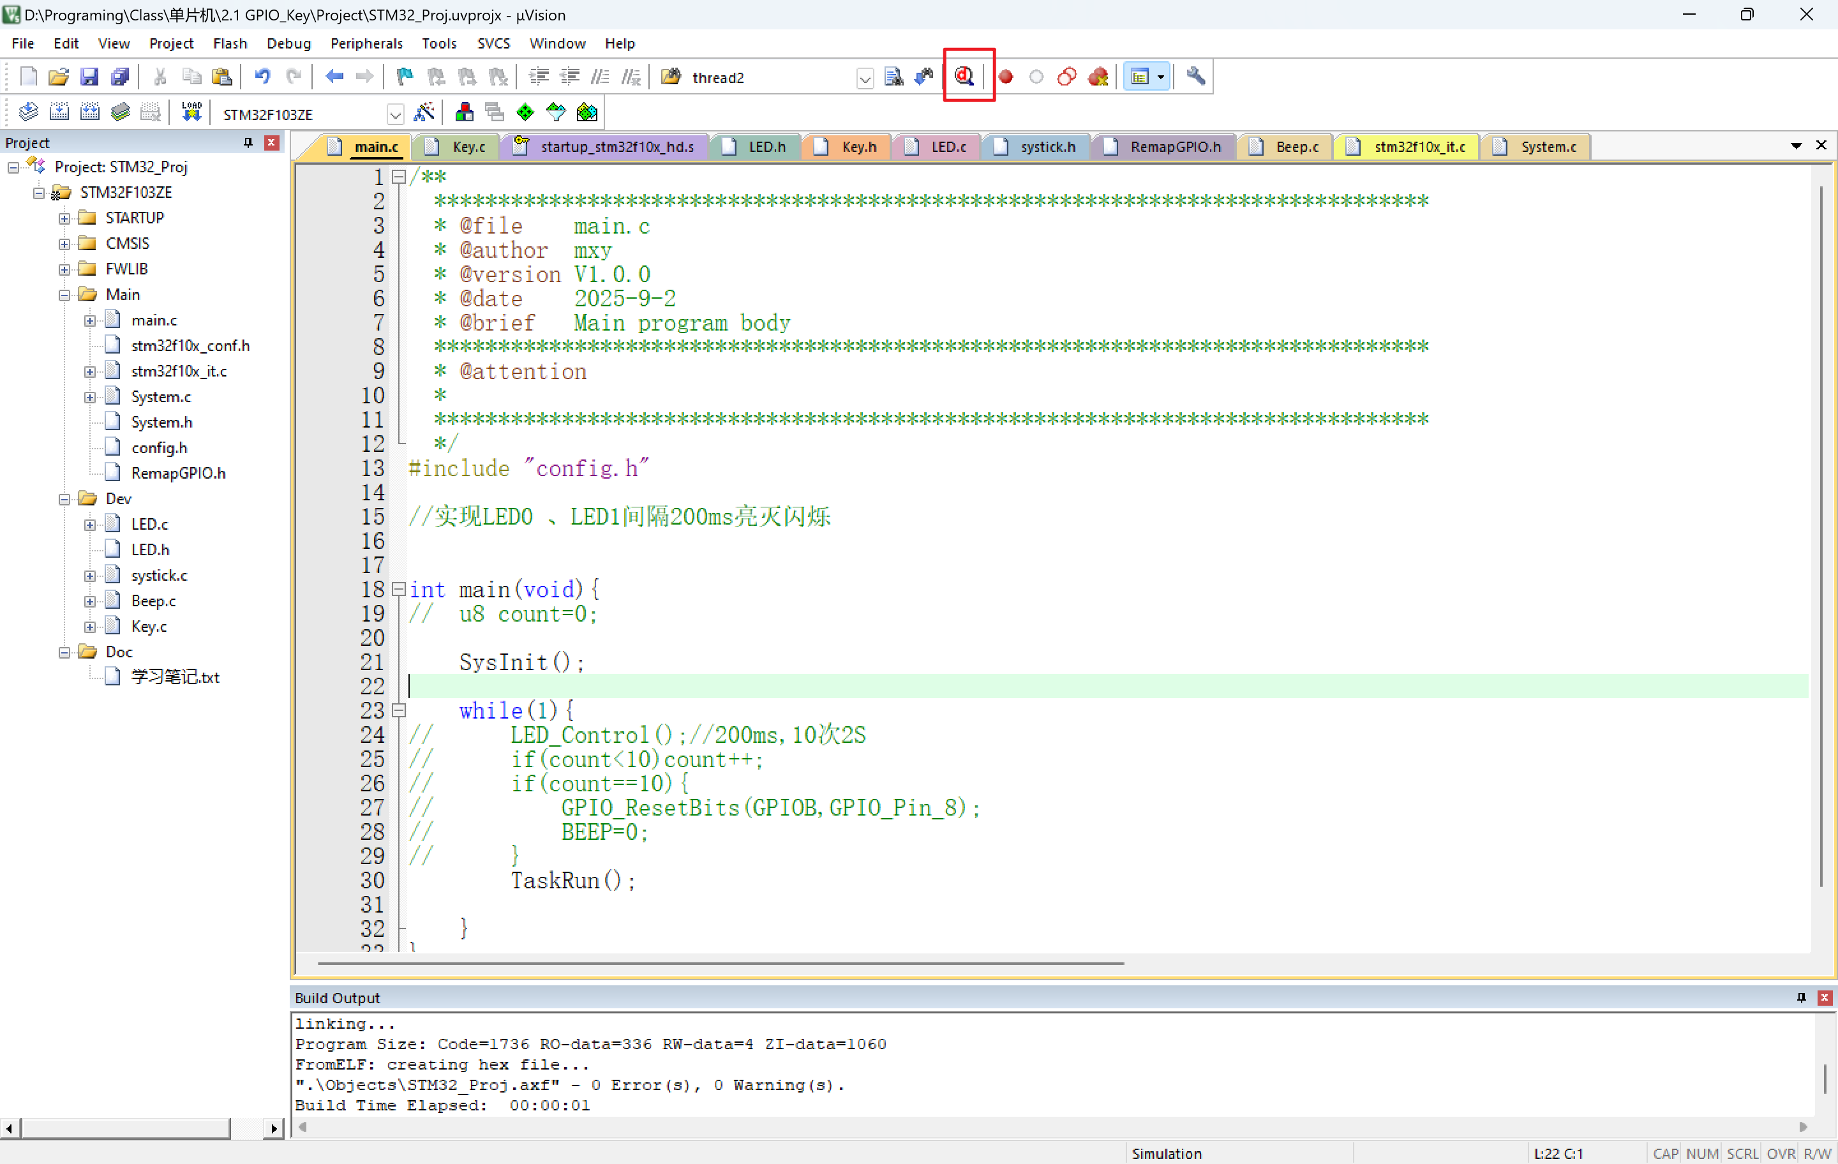Open Manage Project Items with the colored blocks
Image resolution: width=1838 pixels, height=1164 pixels.
464,113
